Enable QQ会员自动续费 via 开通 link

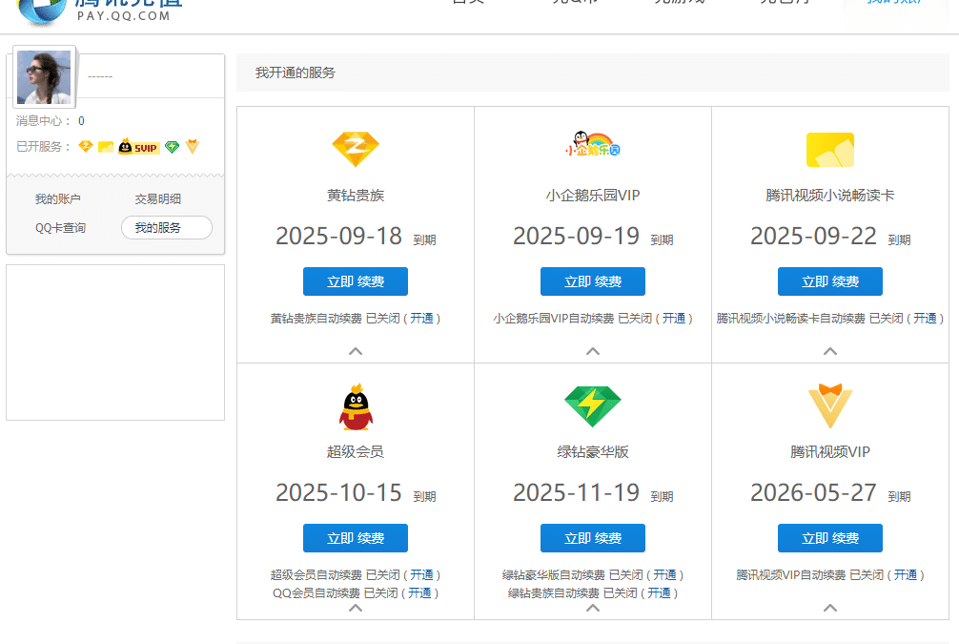419,593
